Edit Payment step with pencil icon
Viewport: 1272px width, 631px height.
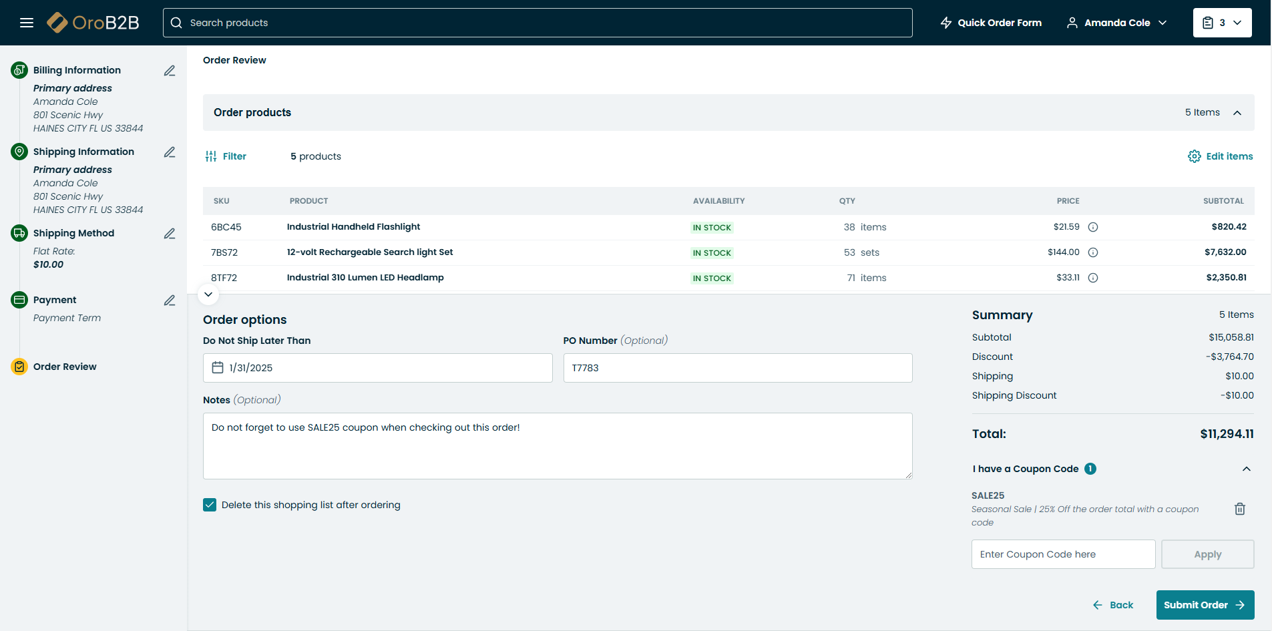coord(170,300)
